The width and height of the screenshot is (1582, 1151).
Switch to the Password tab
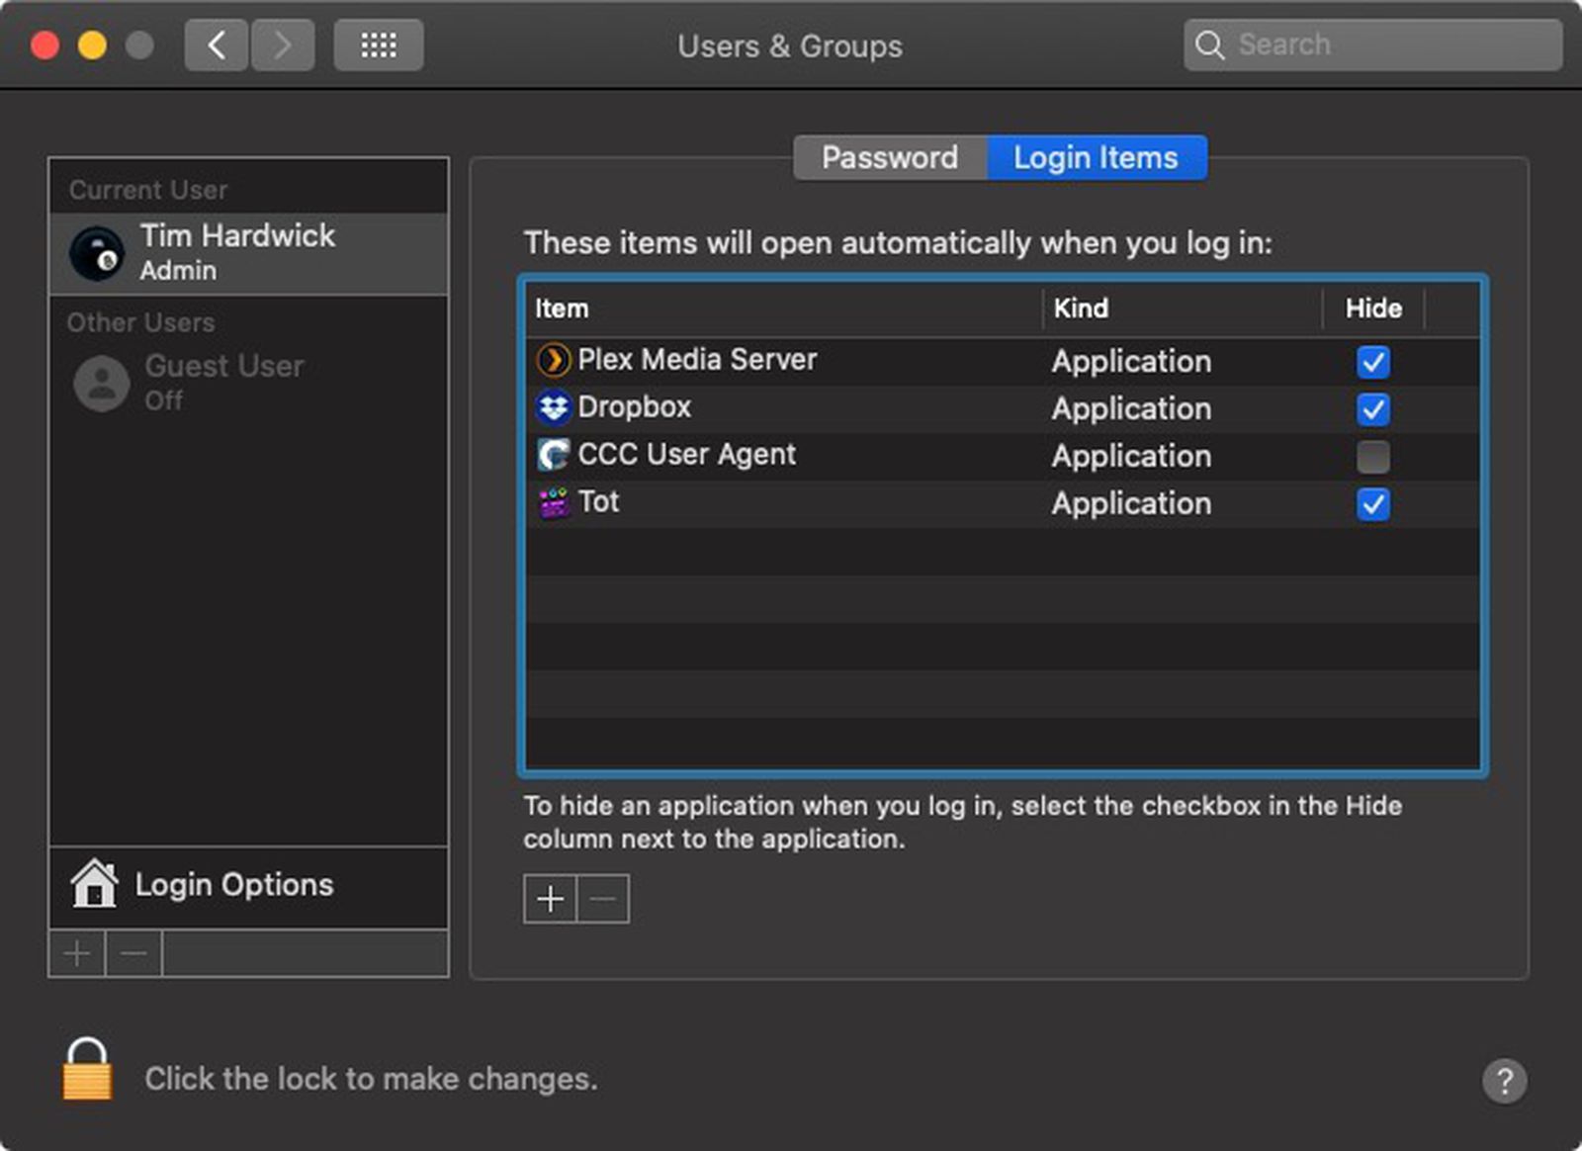(x=887, y=156)
